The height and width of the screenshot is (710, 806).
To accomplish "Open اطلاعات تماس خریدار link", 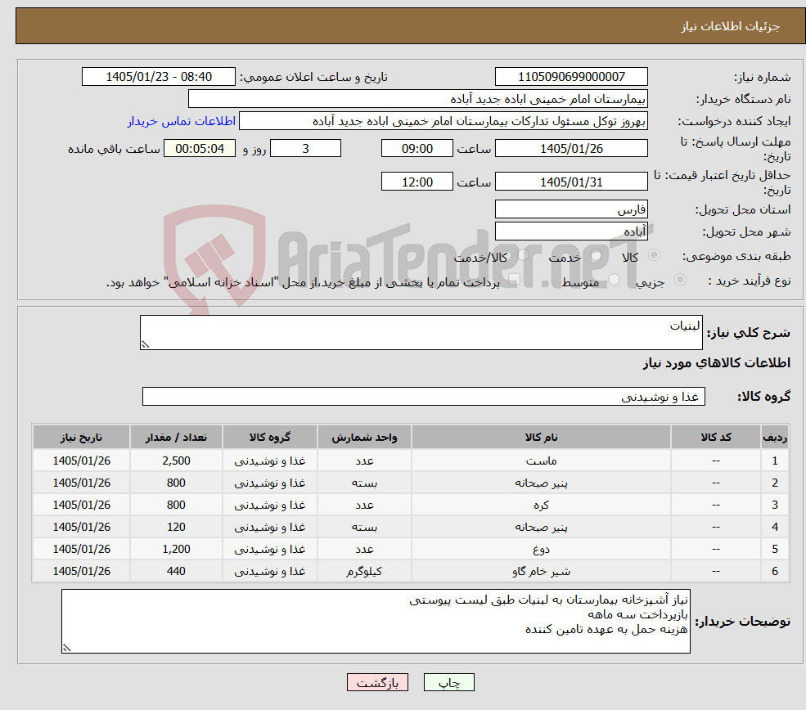I will point(182,121).
